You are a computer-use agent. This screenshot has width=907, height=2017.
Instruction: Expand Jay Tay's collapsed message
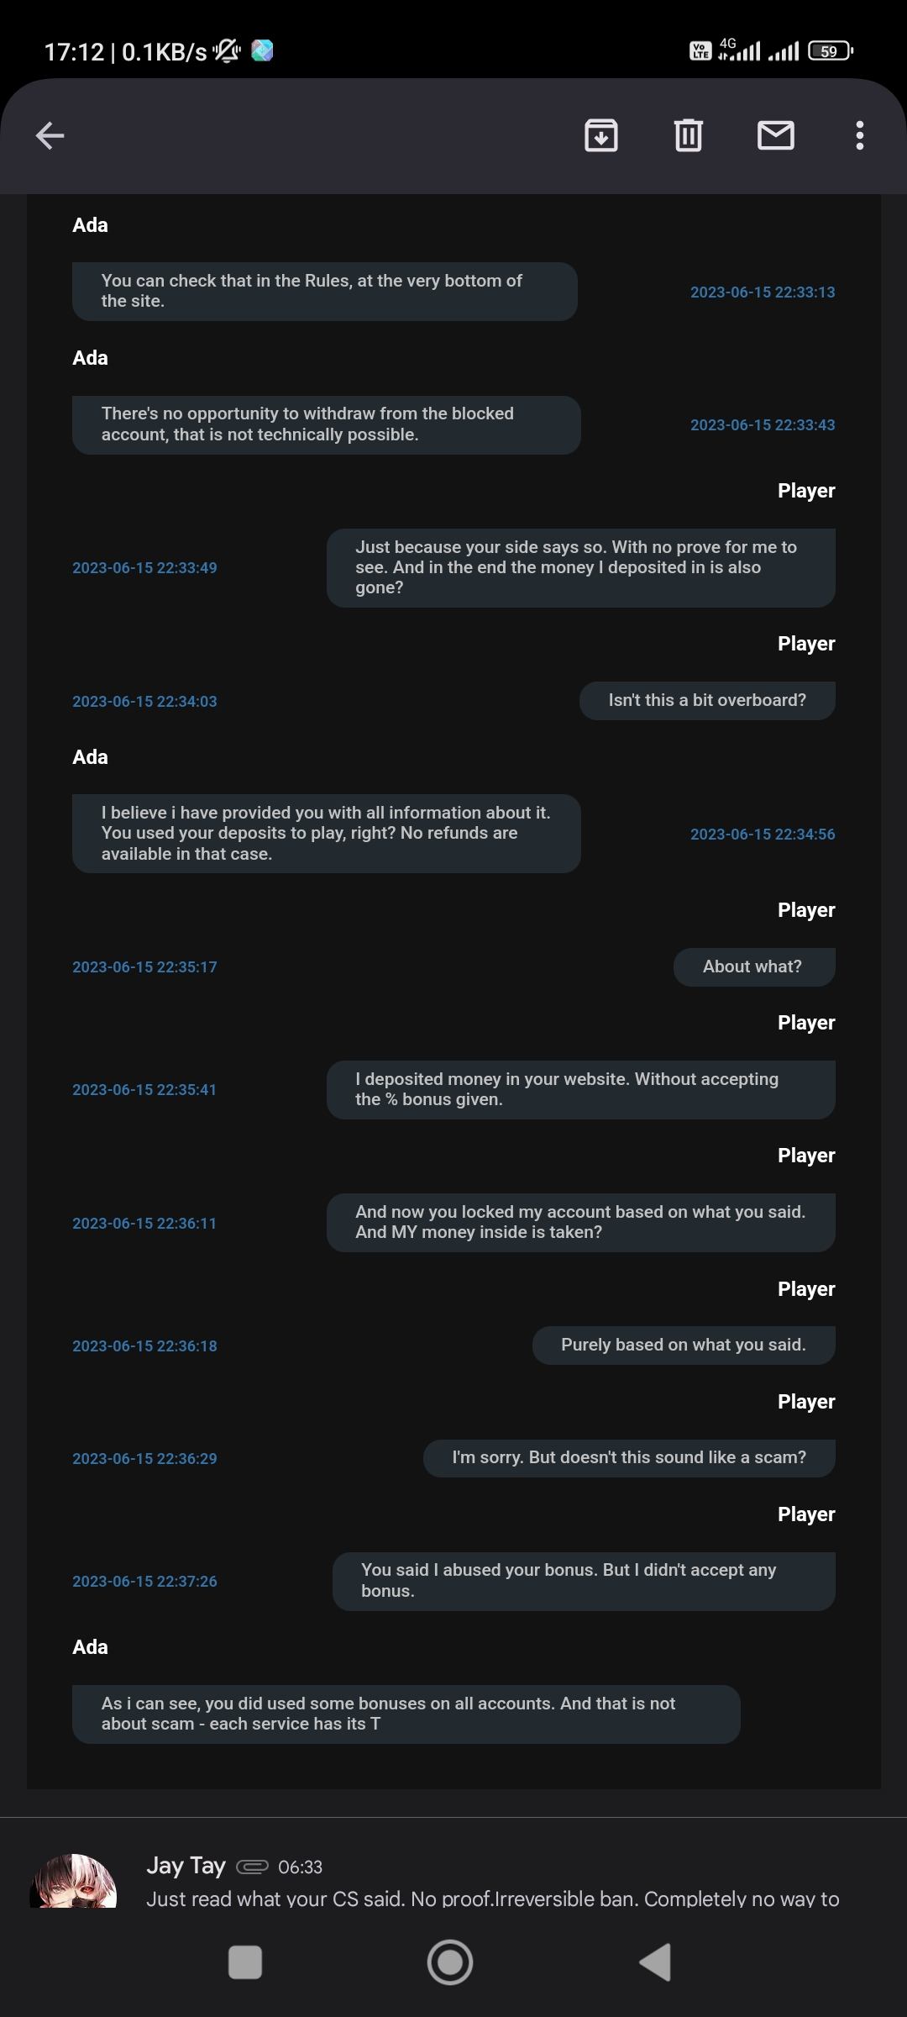click(492, 1899)
